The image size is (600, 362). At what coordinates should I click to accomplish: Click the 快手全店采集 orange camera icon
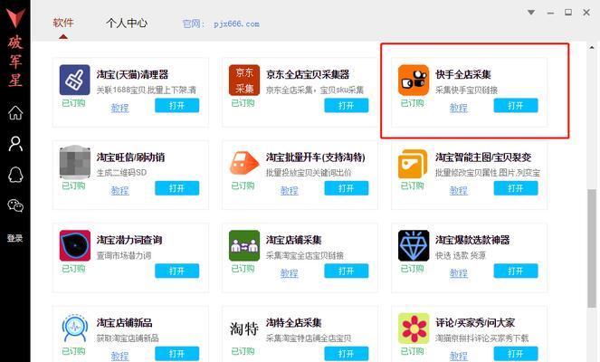(414, 80)
